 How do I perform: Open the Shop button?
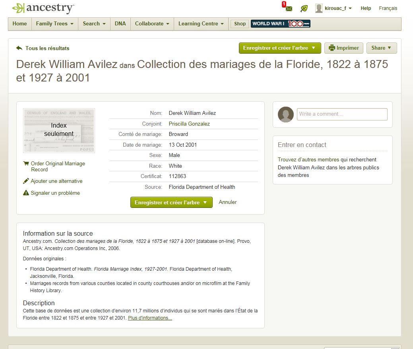[x=240, y=24]
